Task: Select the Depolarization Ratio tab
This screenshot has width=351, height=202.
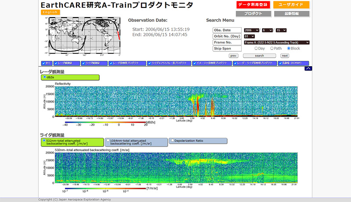Action: [x=198, y=141]
